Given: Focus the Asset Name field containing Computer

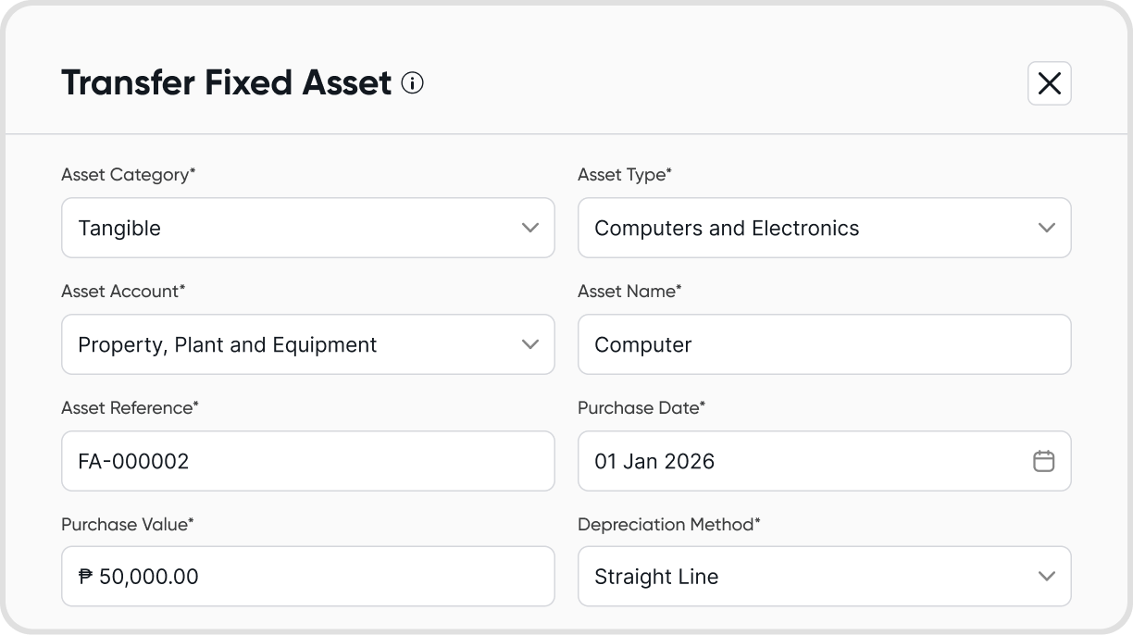Looking at the screenshot, I should click(x=824, y=344).
